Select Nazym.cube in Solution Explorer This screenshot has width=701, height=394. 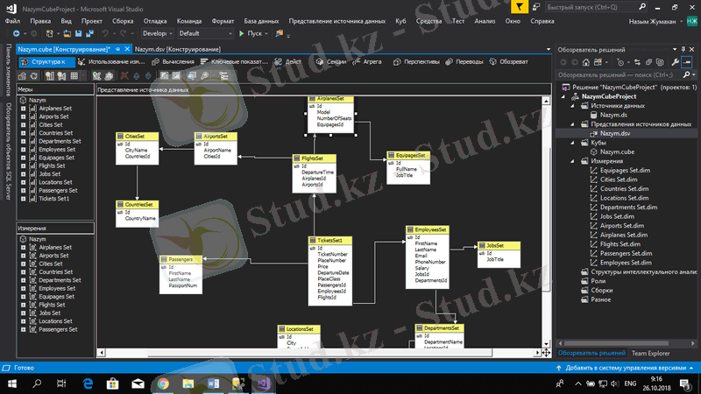coord(617,151)
